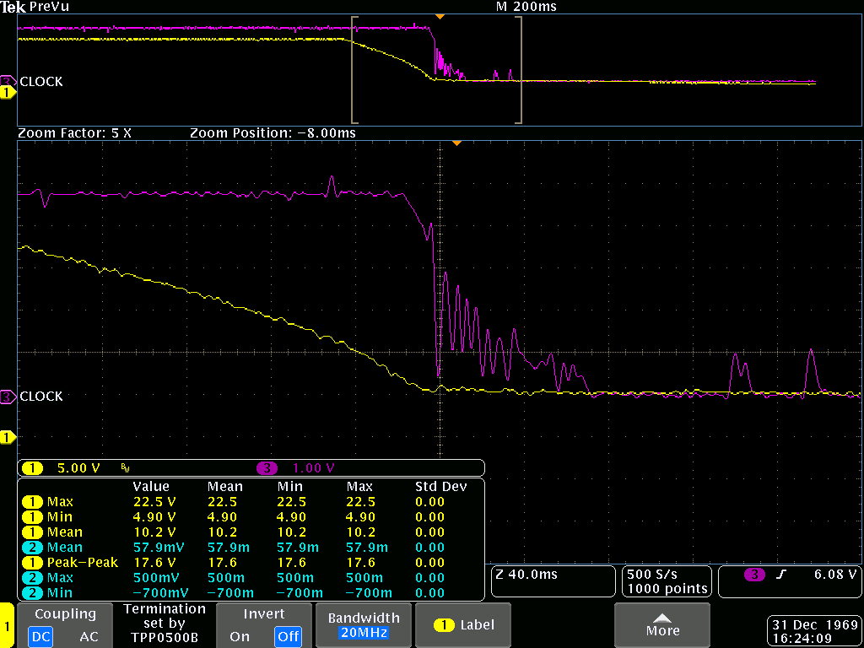Click the M 200ms timebase readout

(526, 7)
